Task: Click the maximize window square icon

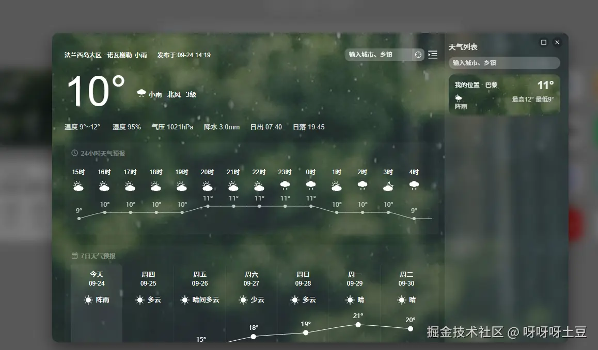Action: click(543, 42)
